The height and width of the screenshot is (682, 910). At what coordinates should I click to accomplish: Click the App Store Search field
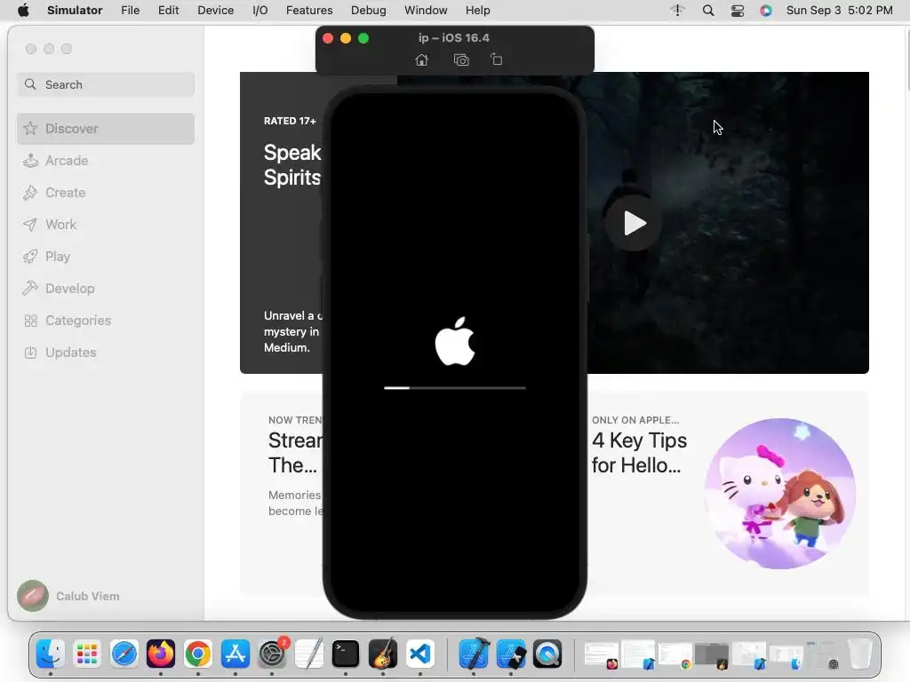tap(106, 84)
